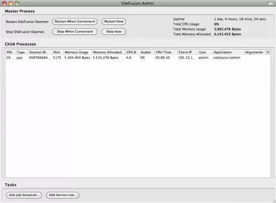Select the nodes value 99
This screenshot has height=203, width=276.
point(142,58)
